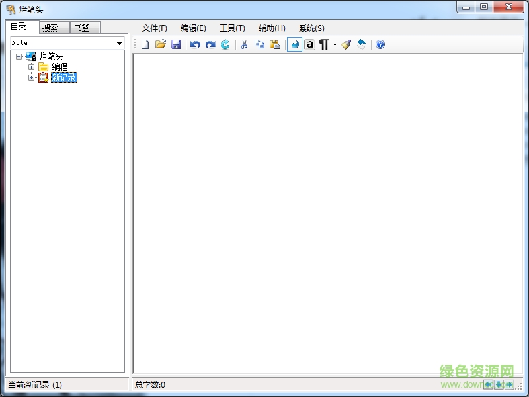Click the 总字数:0 status text
The image size is (529, 397).
pos(150,385)
